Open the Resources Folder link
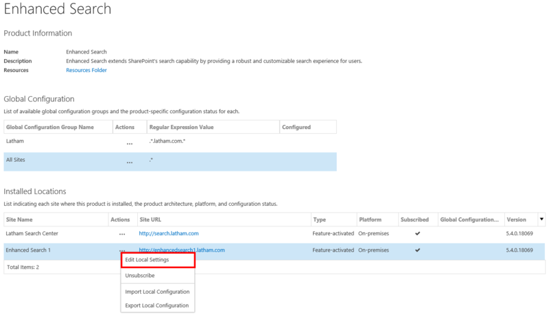549x319 pixels. tap(86, 70)
